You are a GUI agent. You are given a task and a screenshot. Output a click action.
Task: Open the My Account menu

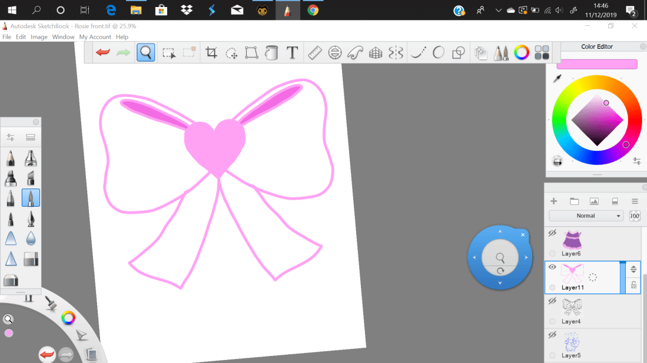click(x=95, y=37)
